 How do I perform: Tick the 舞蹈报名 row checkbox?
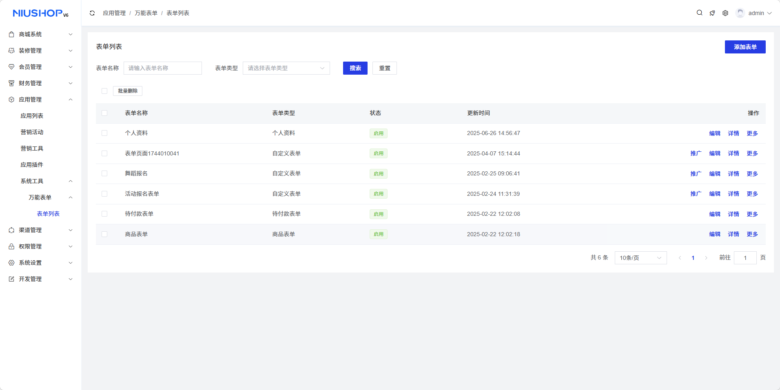(104, 174)
